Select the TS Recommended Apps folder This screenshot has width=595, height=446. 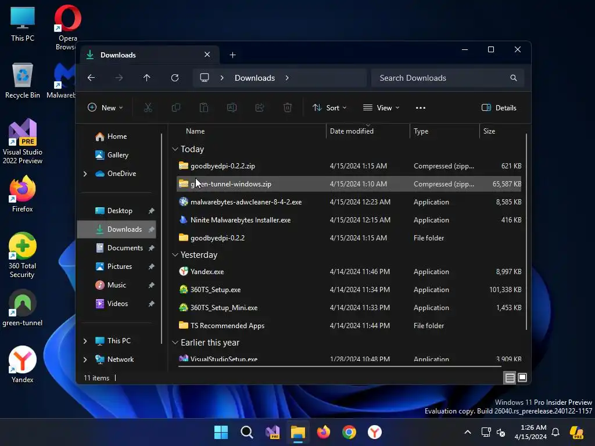click(349, 326)
